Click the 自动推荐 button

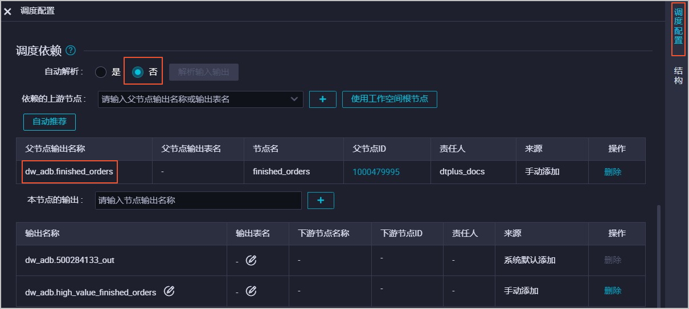point(50,122)
